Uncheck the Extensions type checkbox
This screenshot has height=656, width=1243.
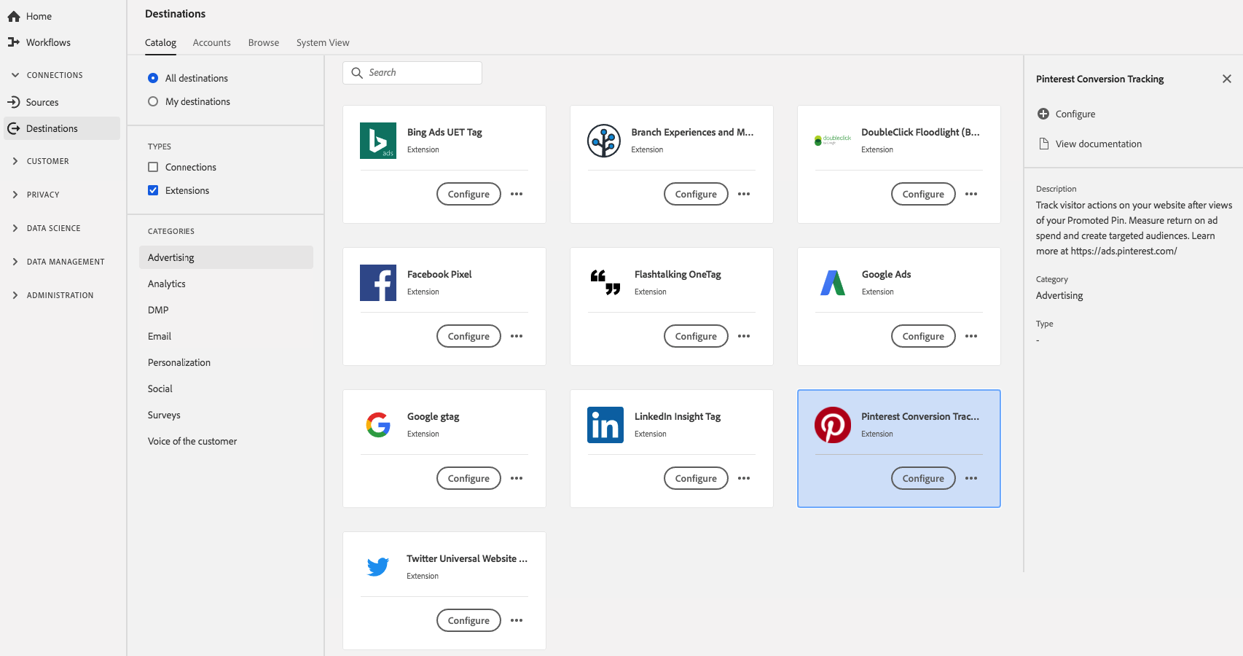click(x=153, y=190)
